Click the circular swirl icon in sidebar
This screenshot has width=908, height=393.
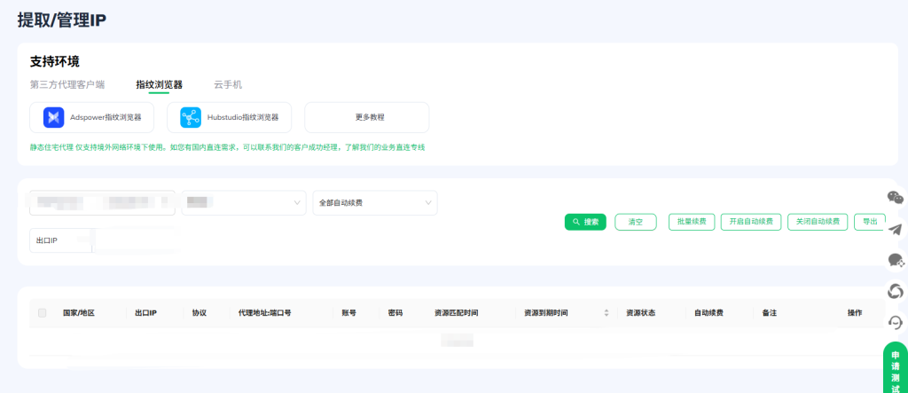click(896, 291)
